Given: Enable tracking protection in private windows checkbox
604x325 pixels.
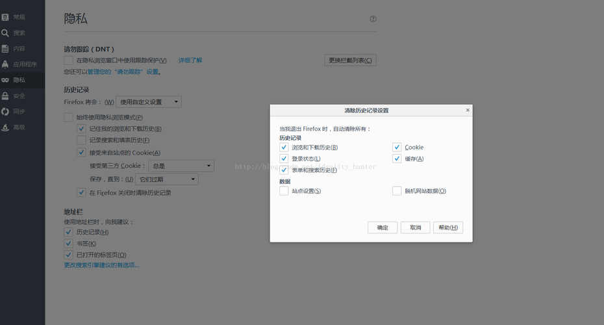Looking at the screenshot, I should [x=69, y=60].
